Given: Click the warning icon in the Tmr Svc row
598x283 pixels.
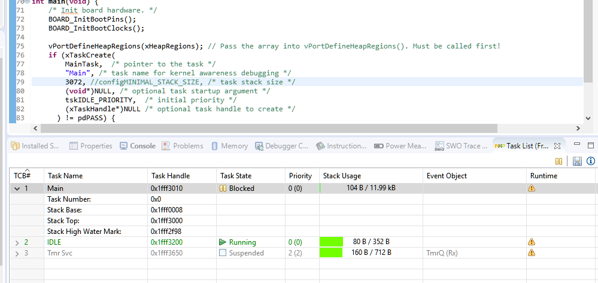Looking at the screenshot, I should coord(532,253).
